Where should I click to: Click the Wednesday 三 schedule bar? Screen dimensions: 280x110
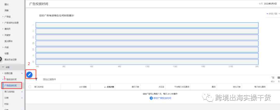(x=147, y=37)
